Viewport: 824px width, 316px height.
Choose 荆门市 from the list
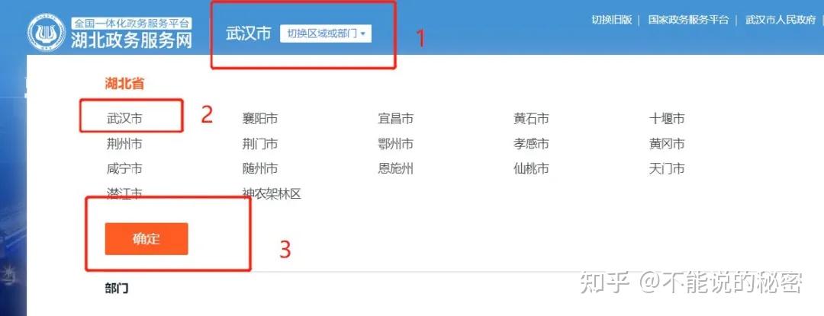click(x=260, y=144)
